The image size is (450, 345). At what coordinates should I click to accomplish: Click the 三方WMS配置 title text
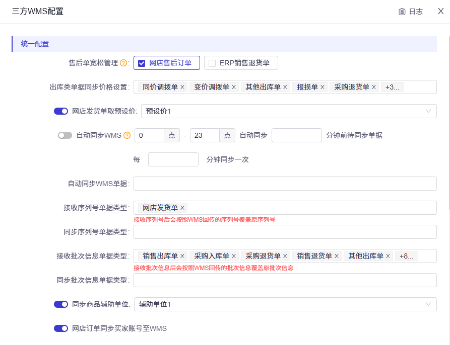(38, 11)
